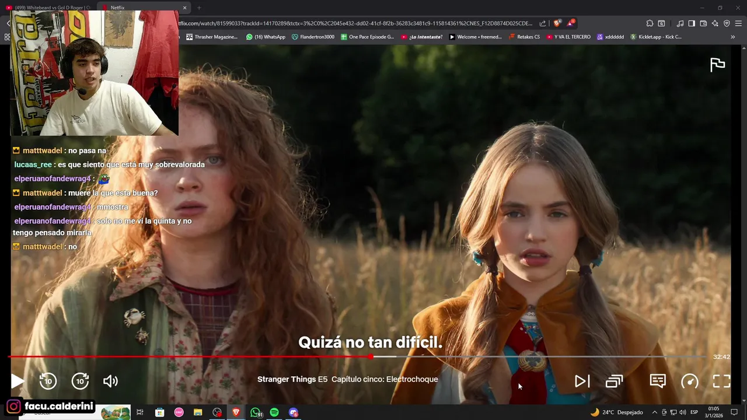
Task: Open Brave Rewards triangle icon
Action: coord(570,23)
